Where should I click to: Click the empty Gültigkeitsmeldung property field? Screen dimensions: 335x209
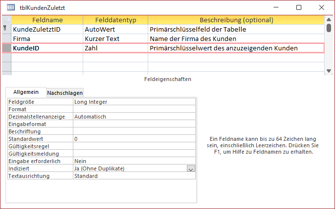[134, 154]
